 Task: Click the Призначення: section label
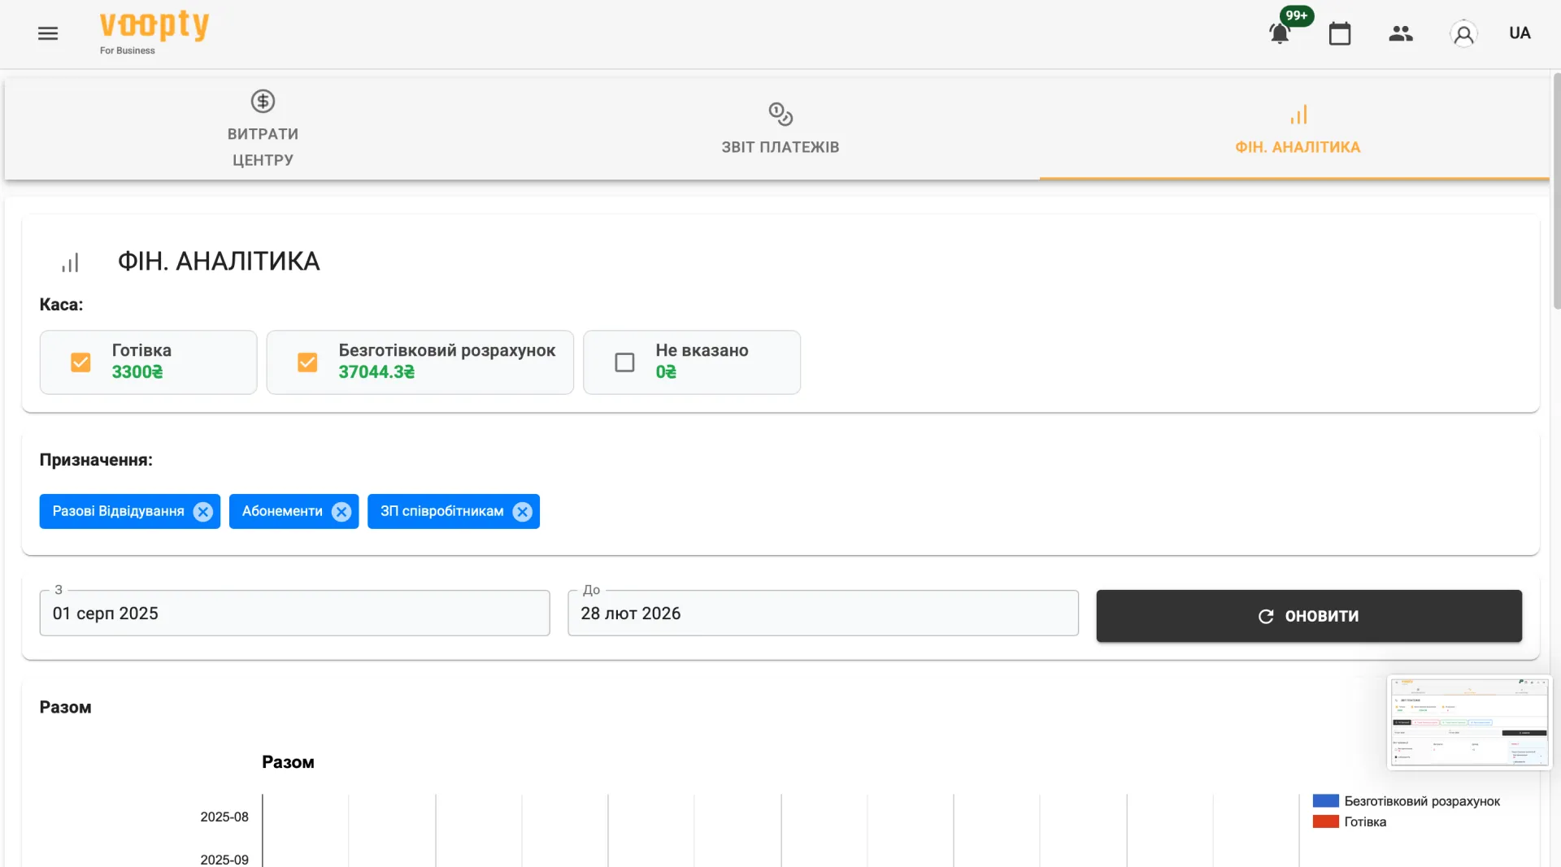tap(96, 460)
